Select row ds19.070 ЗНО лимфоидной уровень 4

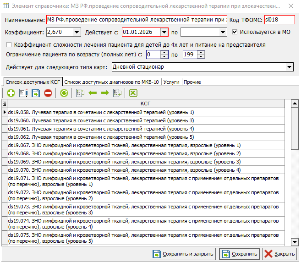[146, 170]
